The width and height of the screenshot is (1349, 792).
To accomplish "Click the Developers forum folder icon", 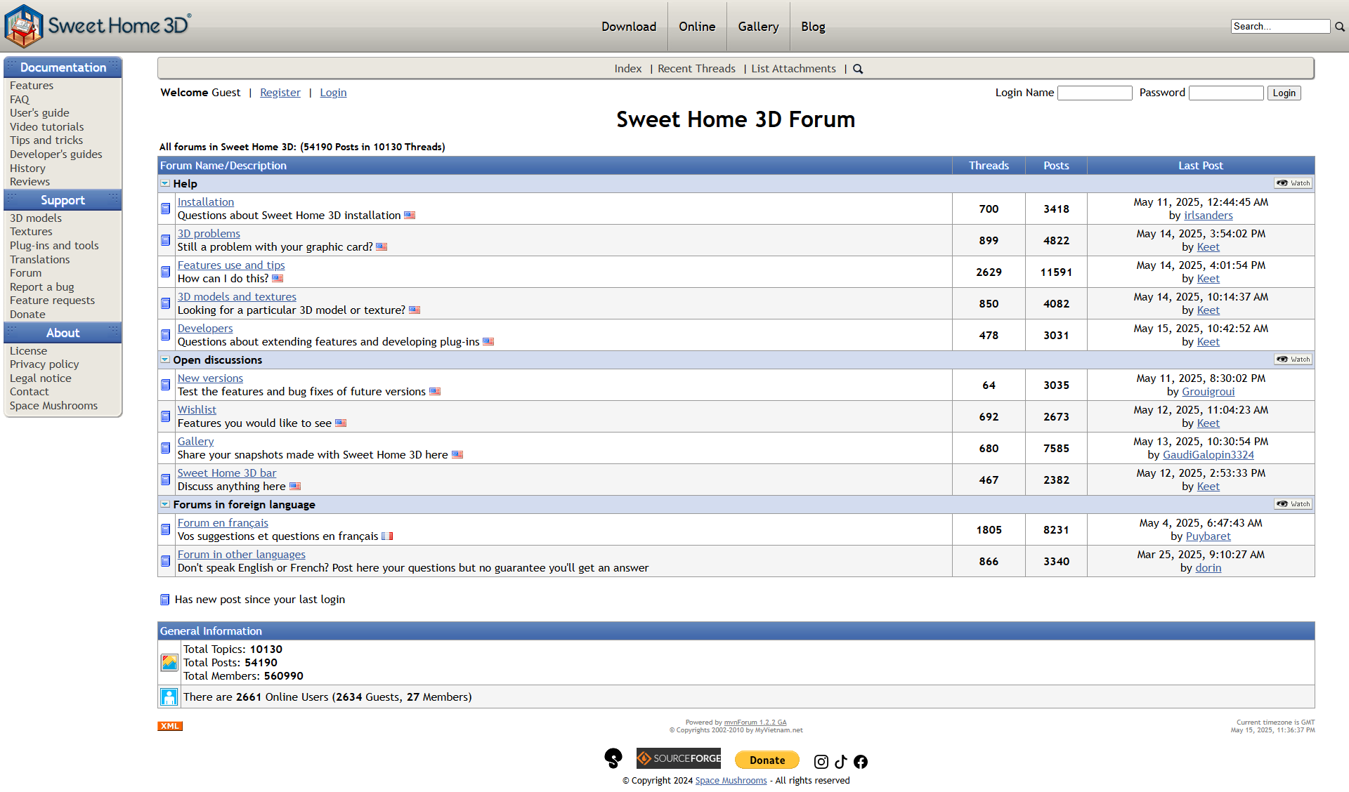I will click(166, 336).
